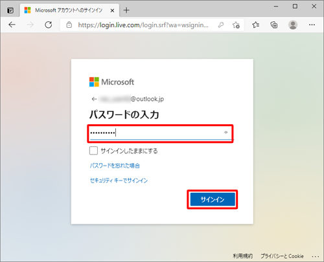
Task: Click the address bar URL login.live.com
Action: pos(143,25)
